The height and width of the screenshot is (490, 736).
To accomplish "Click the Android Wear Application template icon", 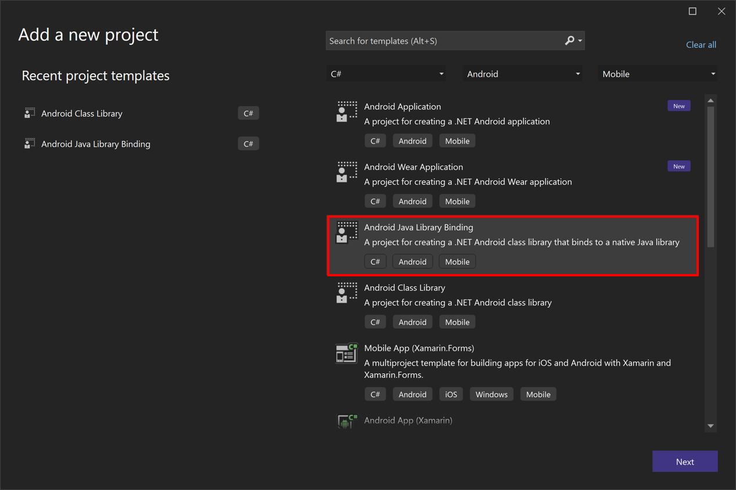I will click(346, 172).
